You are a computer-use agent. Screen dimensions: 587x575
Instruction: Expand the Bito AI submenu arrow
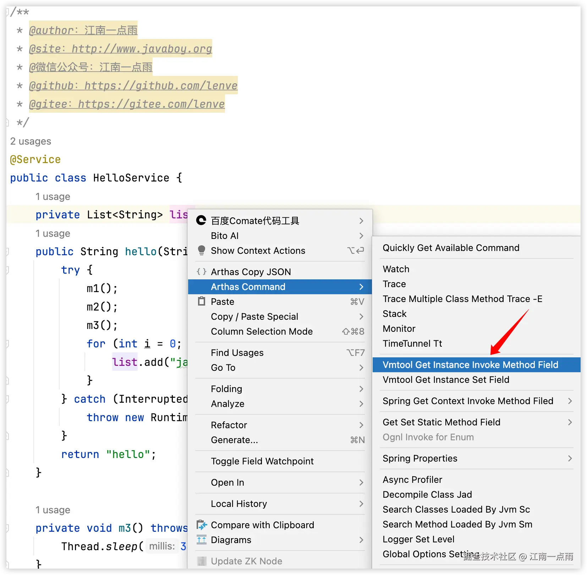click(x=361, y=236)
